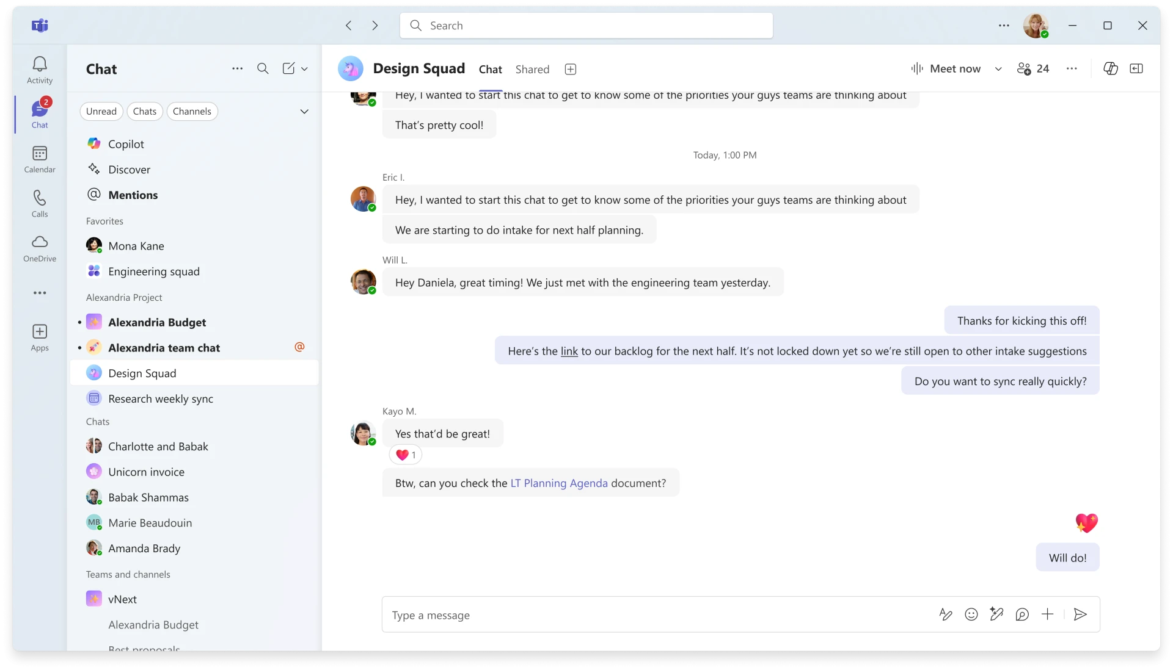The height and width of the screenshot is (670, 1173).
Task: Click the backlog link in chat
Action: pos(569,351)
